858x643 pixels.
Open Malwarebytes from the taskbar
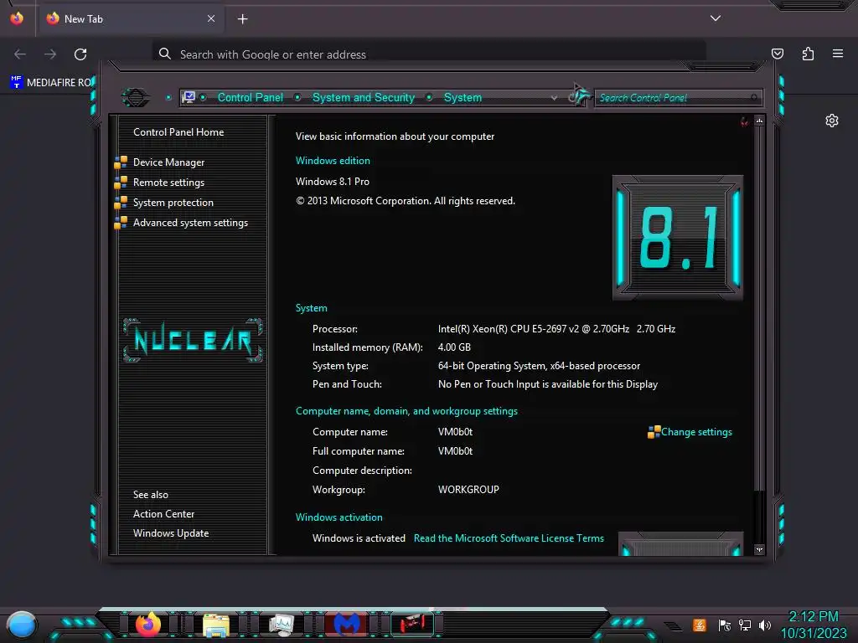pyautogui.click(x=346, y=625)
